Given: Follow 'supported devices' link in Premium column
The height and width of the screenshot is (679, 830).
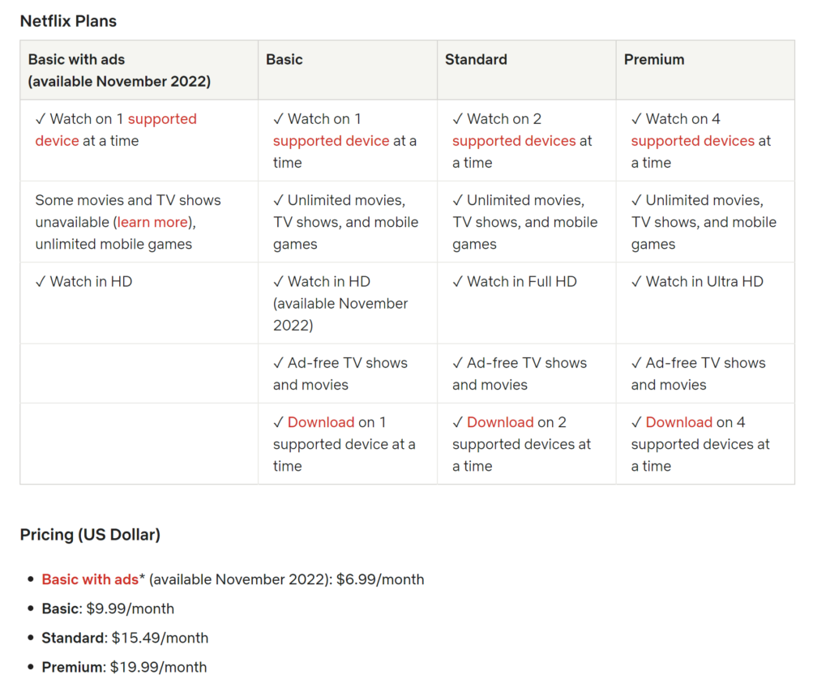Looking at the screenshot, I should pyautogui.click(x=693, y=141).
